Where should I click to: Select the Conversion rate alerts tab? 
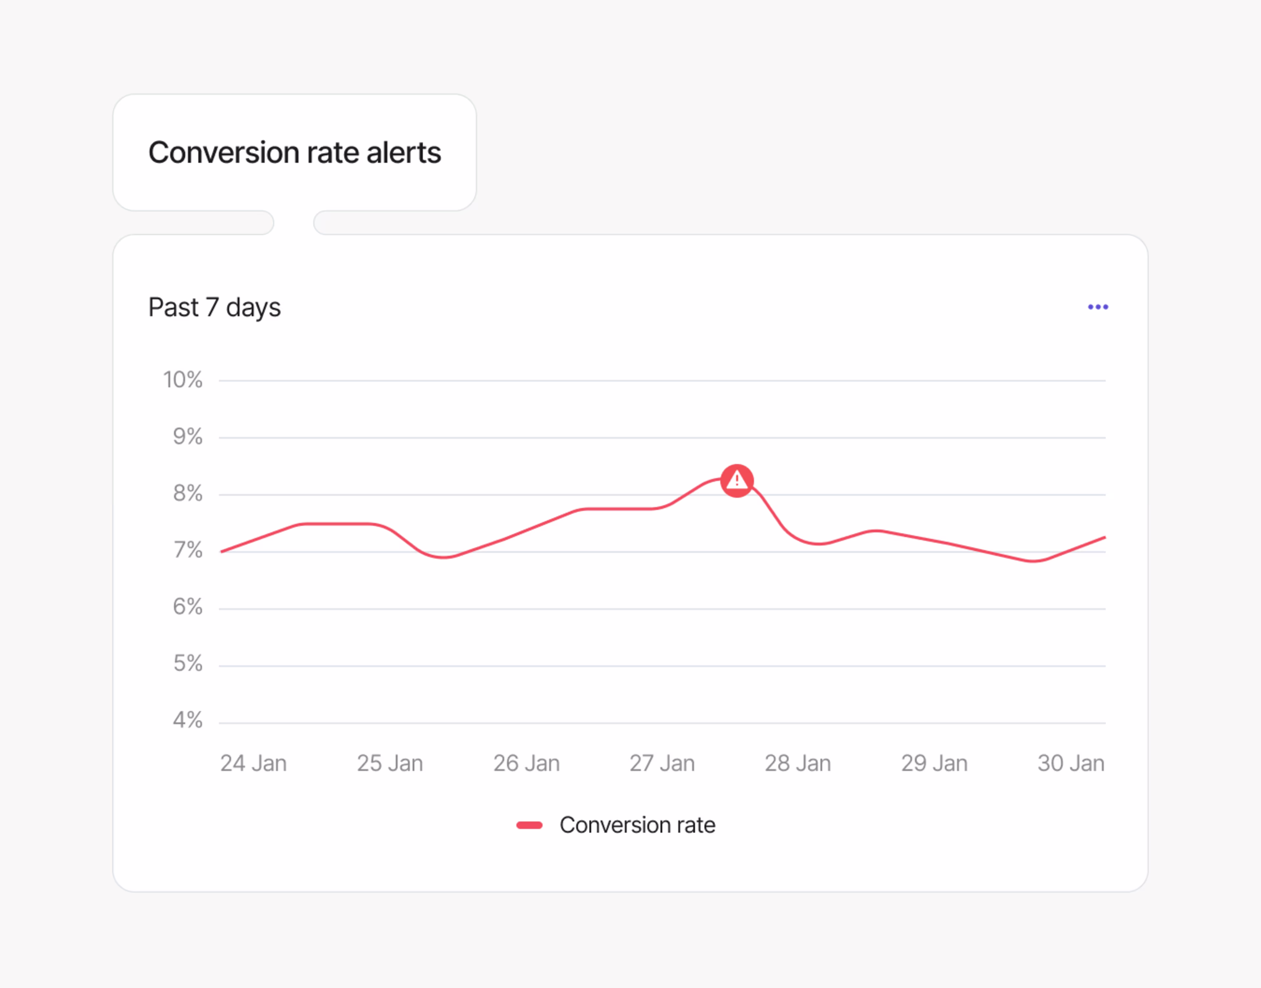coord(294,153)
